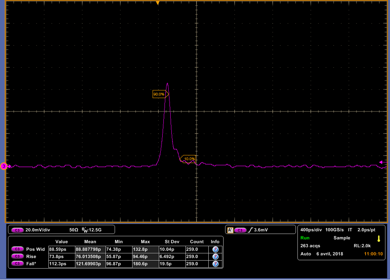This screenshot has height=280, width=390.
Task: Open the info icon for Pos Wid measurement
Action: pyautogui.click(x=216, y=249)
